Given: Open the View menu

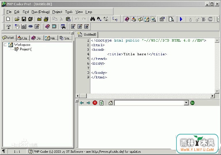Looking at the screenshot, I should point(79,12).
